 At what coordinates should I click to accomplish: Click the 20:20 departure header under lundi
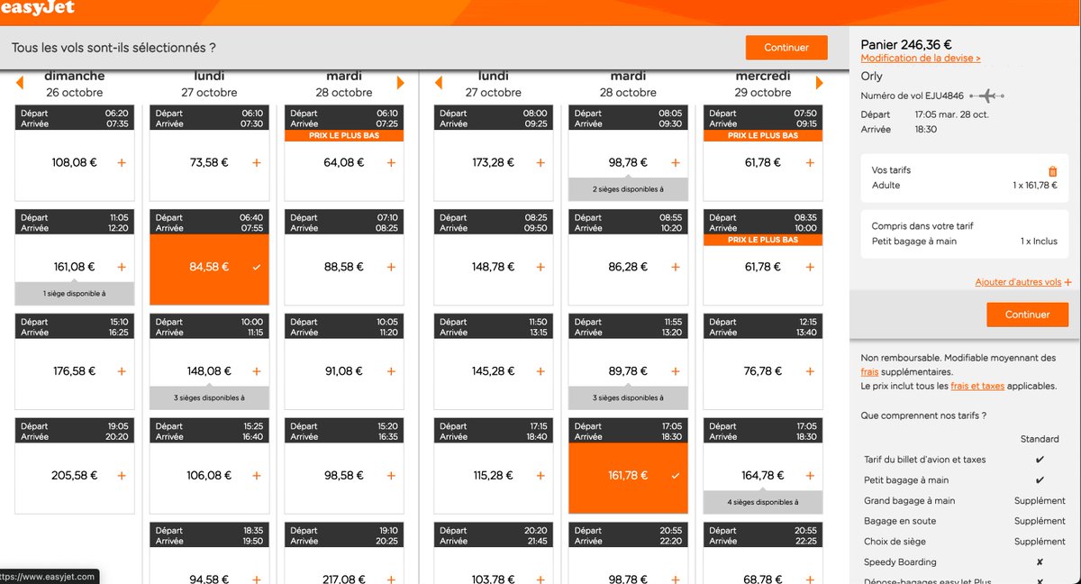click(493, 536)
